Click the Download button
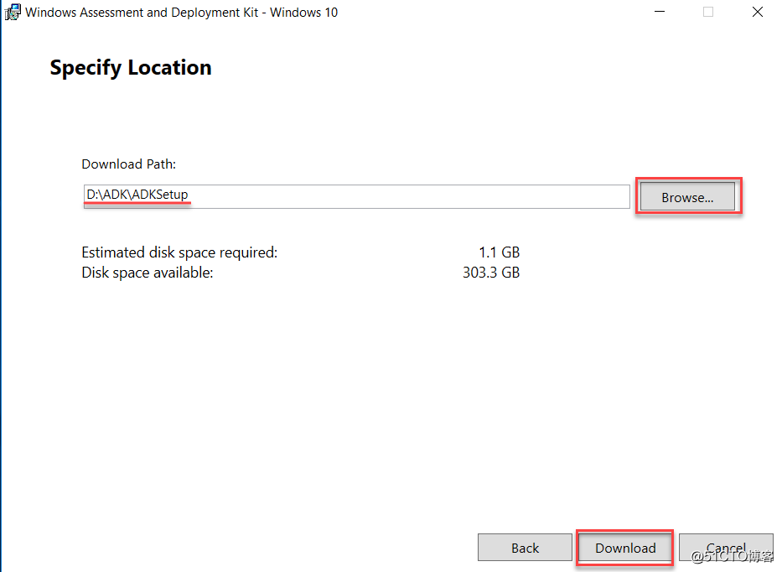Image resolution: width=782 pixels, height=572 pixels. point(625,548)
